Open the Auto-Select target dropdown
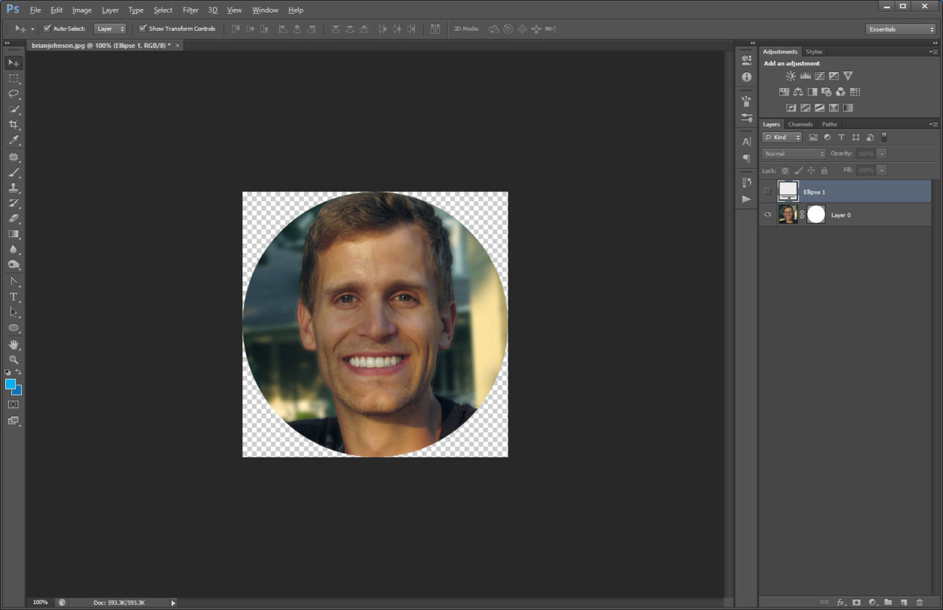 point(110,29)
